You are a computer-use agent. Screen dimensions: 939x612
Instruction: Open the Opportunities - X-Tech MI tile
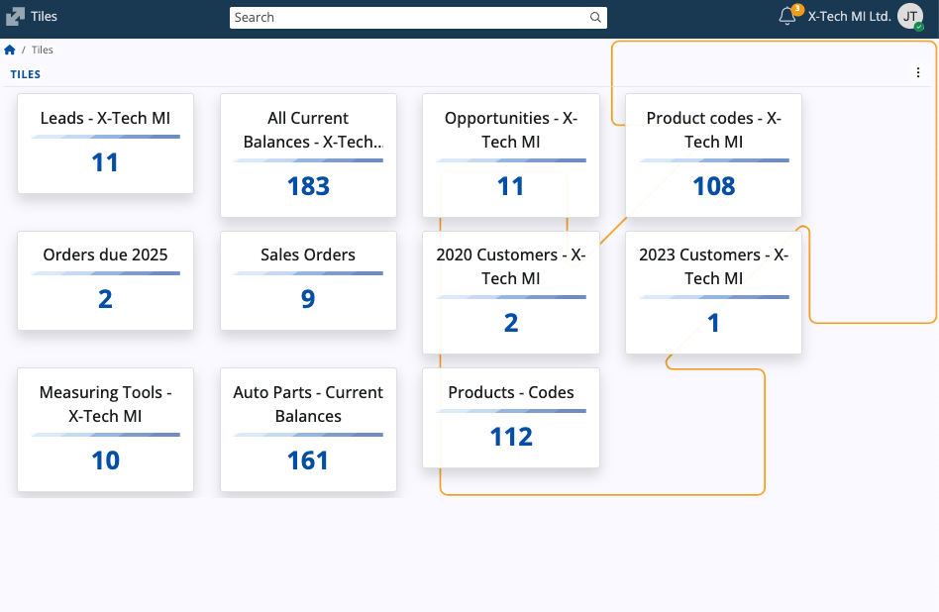(x=511, y=155)
